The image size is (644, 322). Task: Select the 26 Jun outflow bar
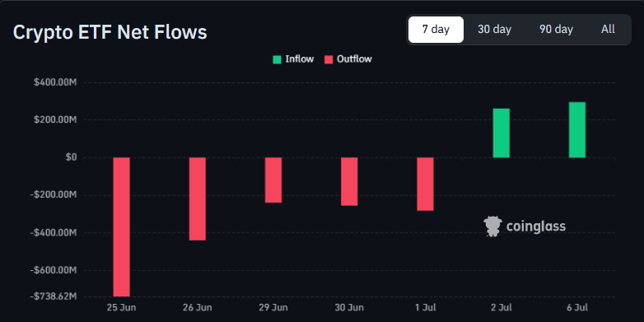[x=197, y=198]
